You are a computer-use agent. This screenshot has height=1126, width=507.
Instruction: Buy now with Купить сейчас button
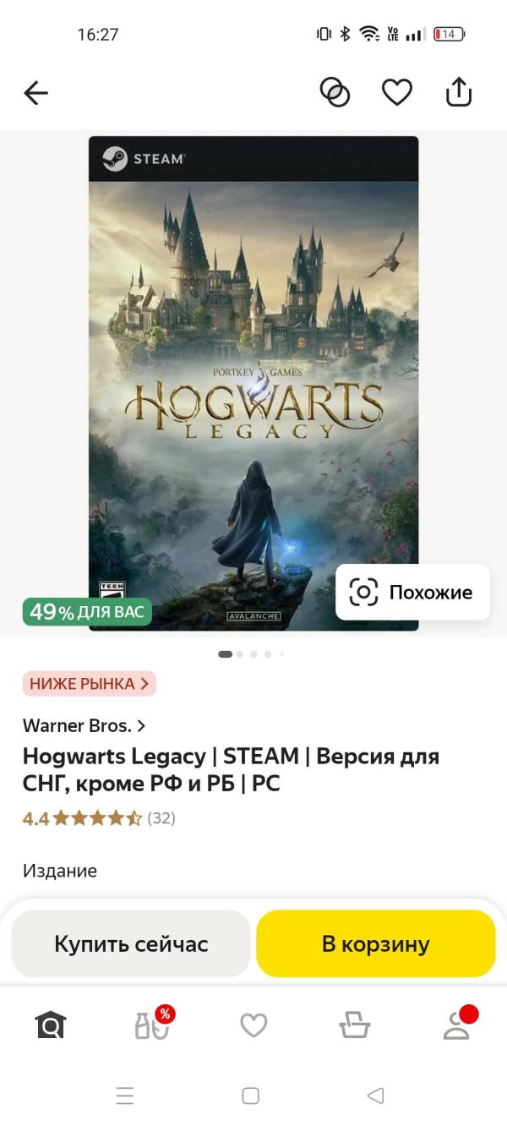tap(131, 943)
